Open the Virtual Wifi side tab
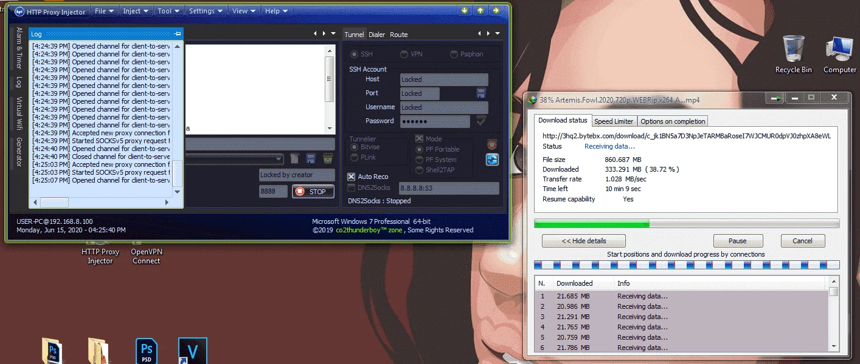Viewport: 860px width, 364px height. point(19,114)
